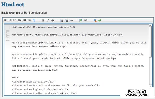This screenshot has width=155, height=99.
Task: Insert an H4 heading tag
Action: pos(20,21)
